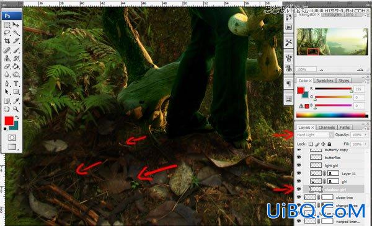Switch to the Styles tab
Image resolution: width=372 pixels, height=226 pixels.
tap(343, 80)
